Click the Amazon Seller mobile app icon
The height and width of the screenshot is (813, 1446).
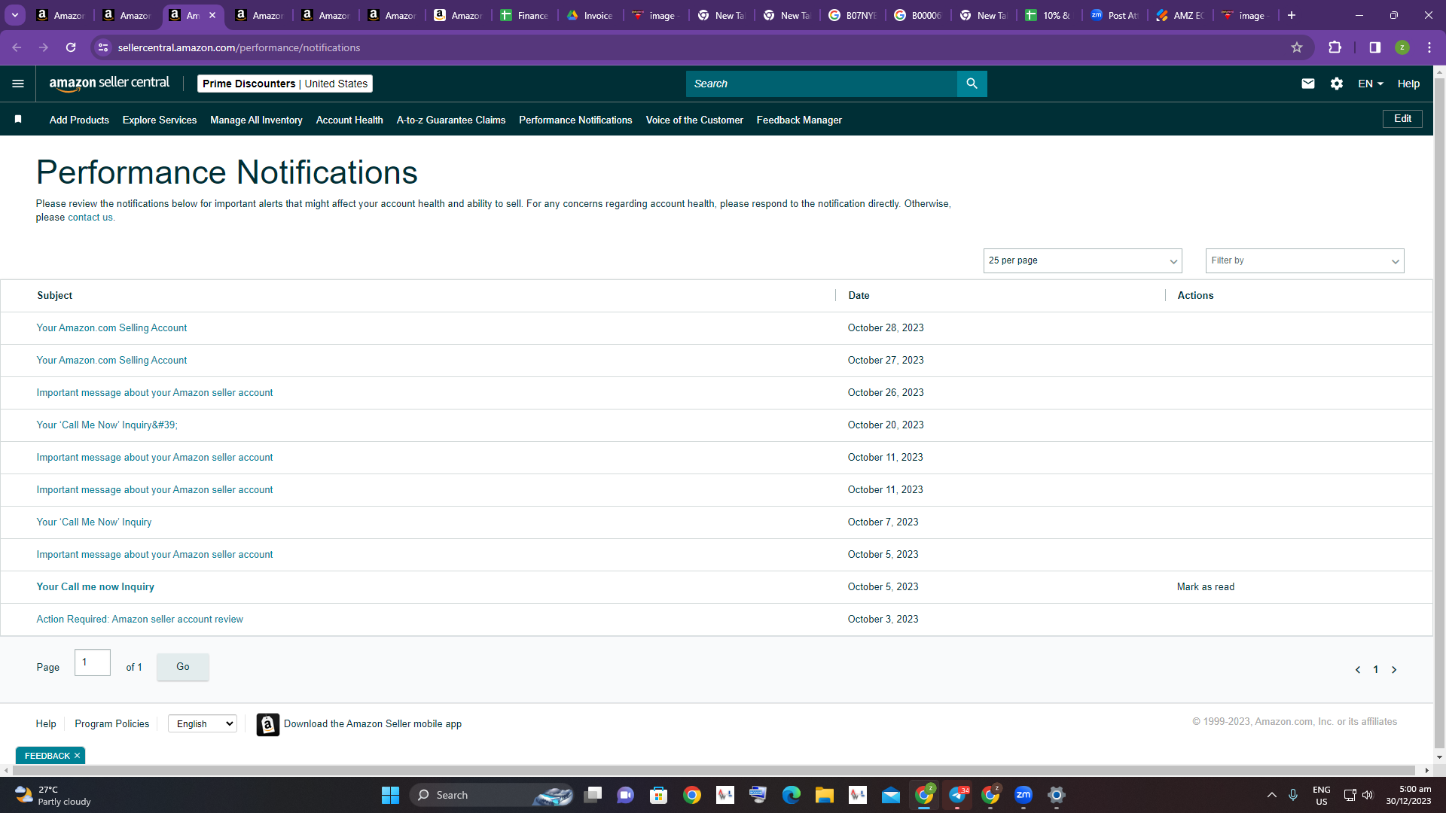(x=267, y=724)
